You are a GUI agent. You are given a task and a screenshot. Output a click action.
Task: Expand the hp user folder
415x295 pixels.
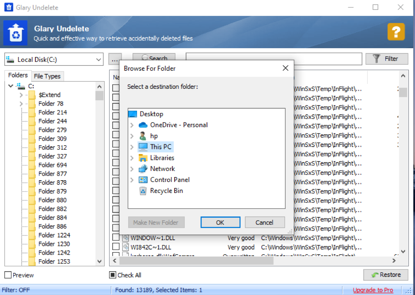click(x=132, y=136)
